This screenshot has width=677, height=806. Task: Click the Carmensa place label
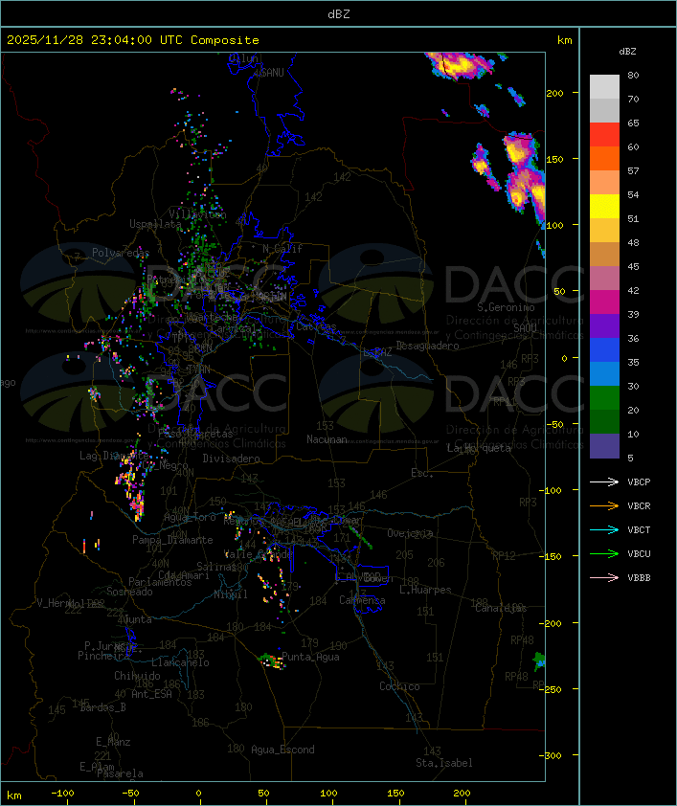[x=362, y=600]
